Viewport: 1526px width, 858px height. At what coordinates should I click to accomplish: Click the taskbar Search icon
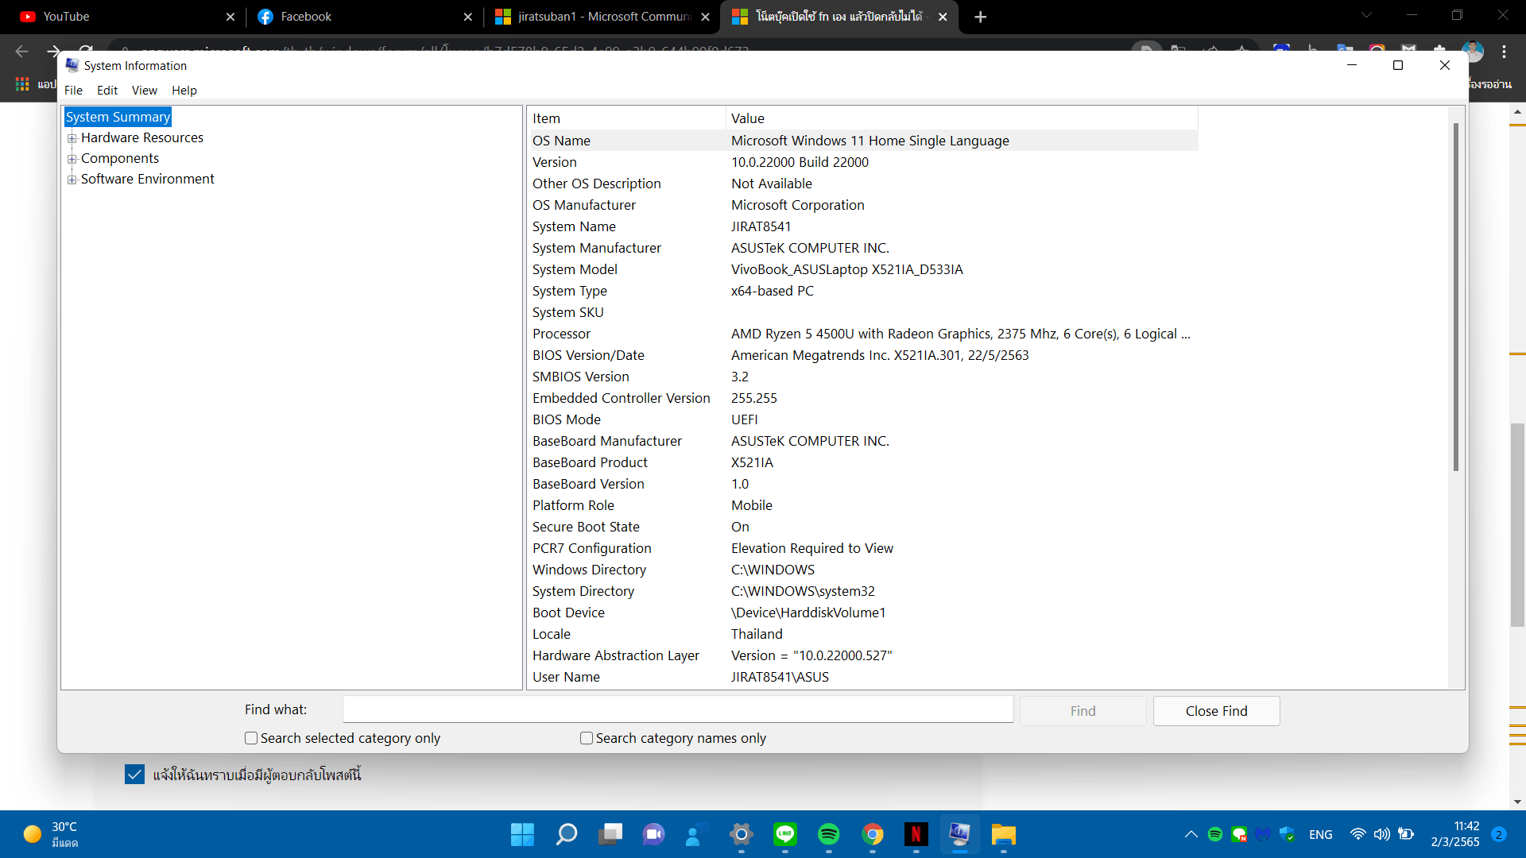[x=567, y=834]
